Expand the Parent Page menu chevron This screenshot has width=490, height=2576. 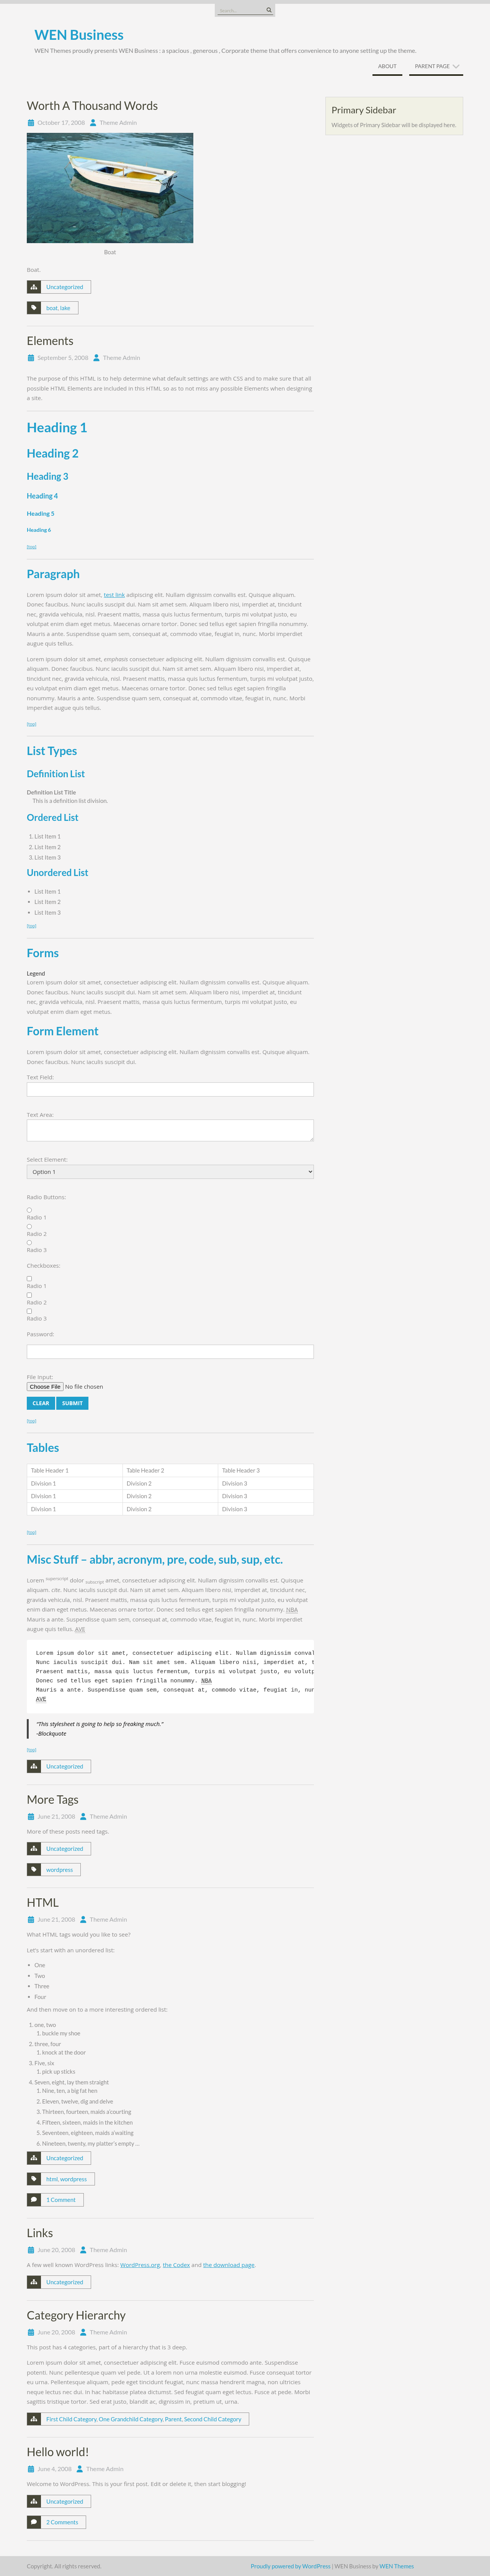pos(456,67)
